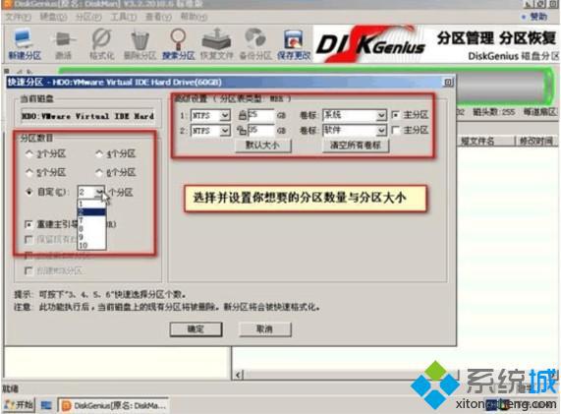Choose 7 in the partition count list
The image size is (561, 414).
[x=91, y=220]
